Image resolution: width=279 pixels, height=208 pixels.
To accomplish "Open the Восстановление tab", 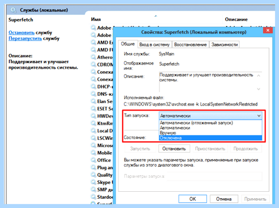I will (190, 45).
